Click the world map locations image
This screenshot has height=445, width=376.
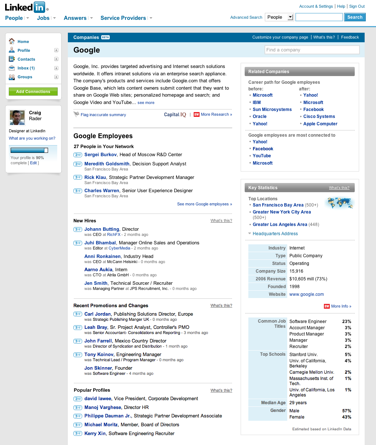pyautogui.click(x=340, y=203)
